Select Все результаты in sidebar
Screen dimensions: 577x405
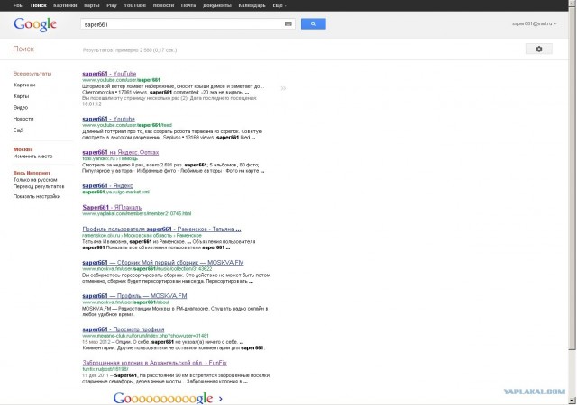coord(32,74)
